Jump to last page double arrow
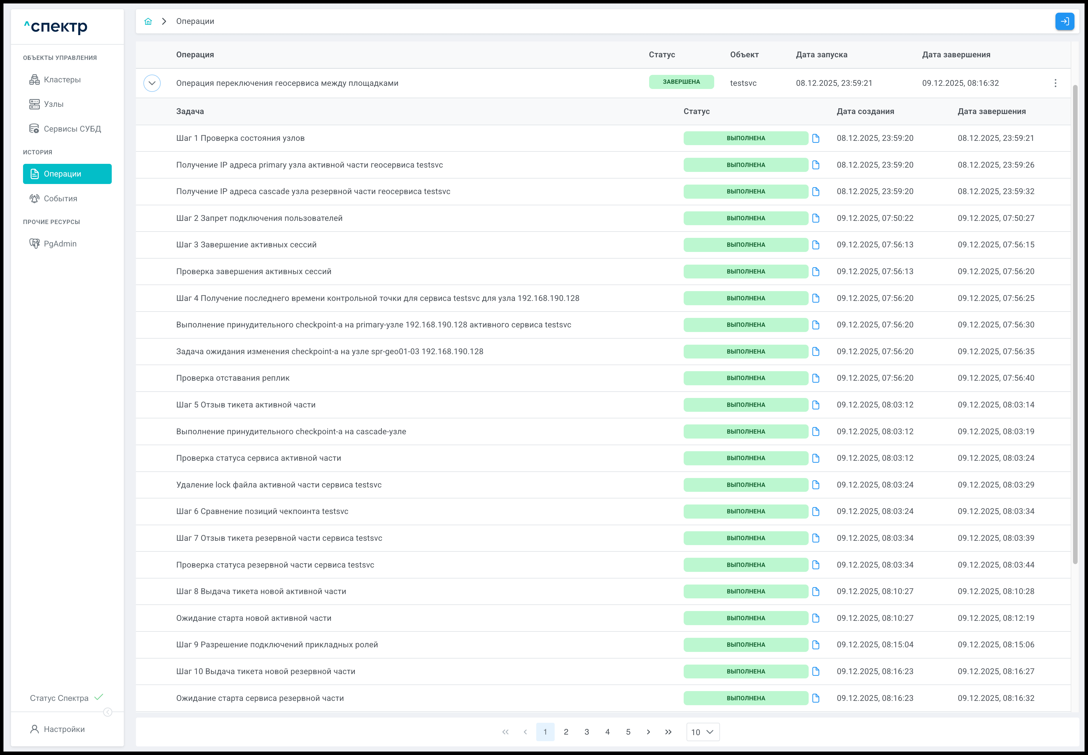1088x755 pixels. (x=668, y=732)
